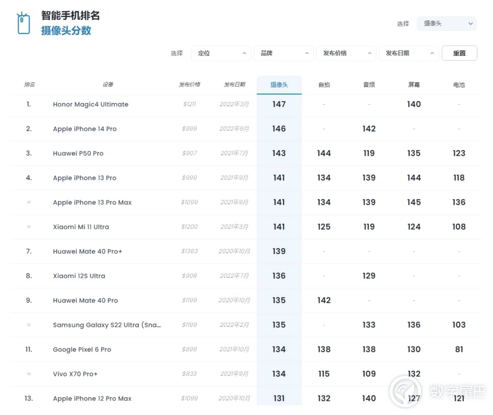
Task: Open the 摄像头 category dropdown
Action: coord(446,24)
